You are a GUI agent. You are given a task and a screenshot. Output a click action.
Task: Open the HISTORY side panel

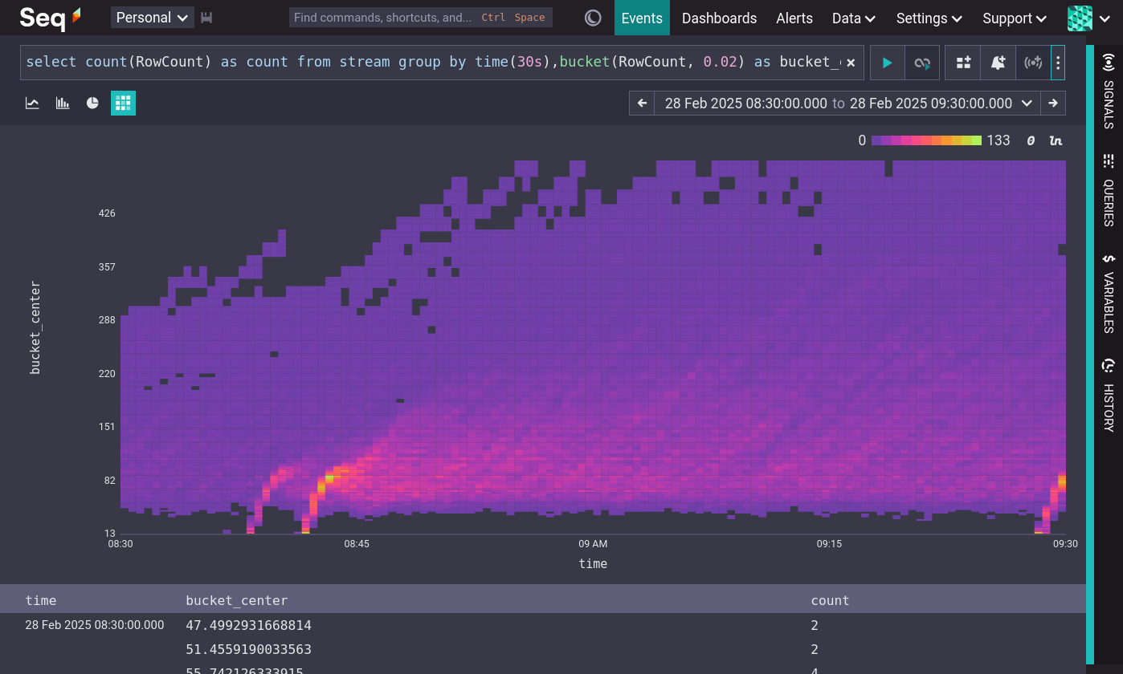pyautogui.click(x=1109, y=395)
